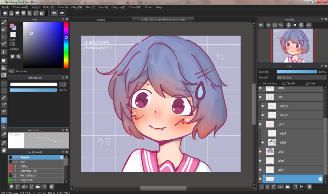Click the flip view icon in navigator
328x194 pixels.
(x=309, y=25)
